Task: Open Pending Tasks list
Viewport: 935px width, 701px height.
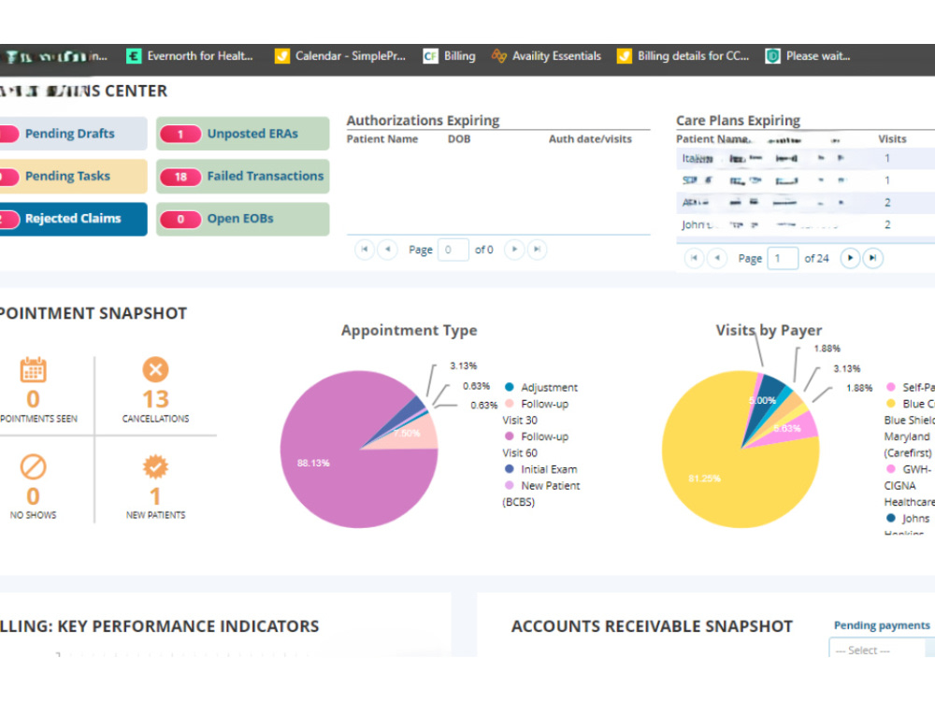Action: pyautogui.click(x=73, y=177)
